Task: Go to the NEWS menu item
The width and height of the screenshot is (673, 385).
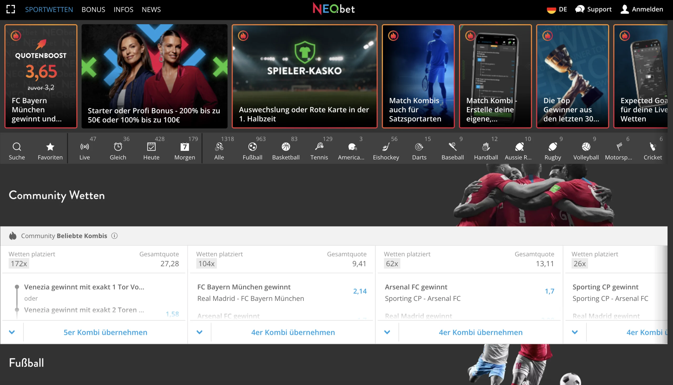Action: point(151,9)
